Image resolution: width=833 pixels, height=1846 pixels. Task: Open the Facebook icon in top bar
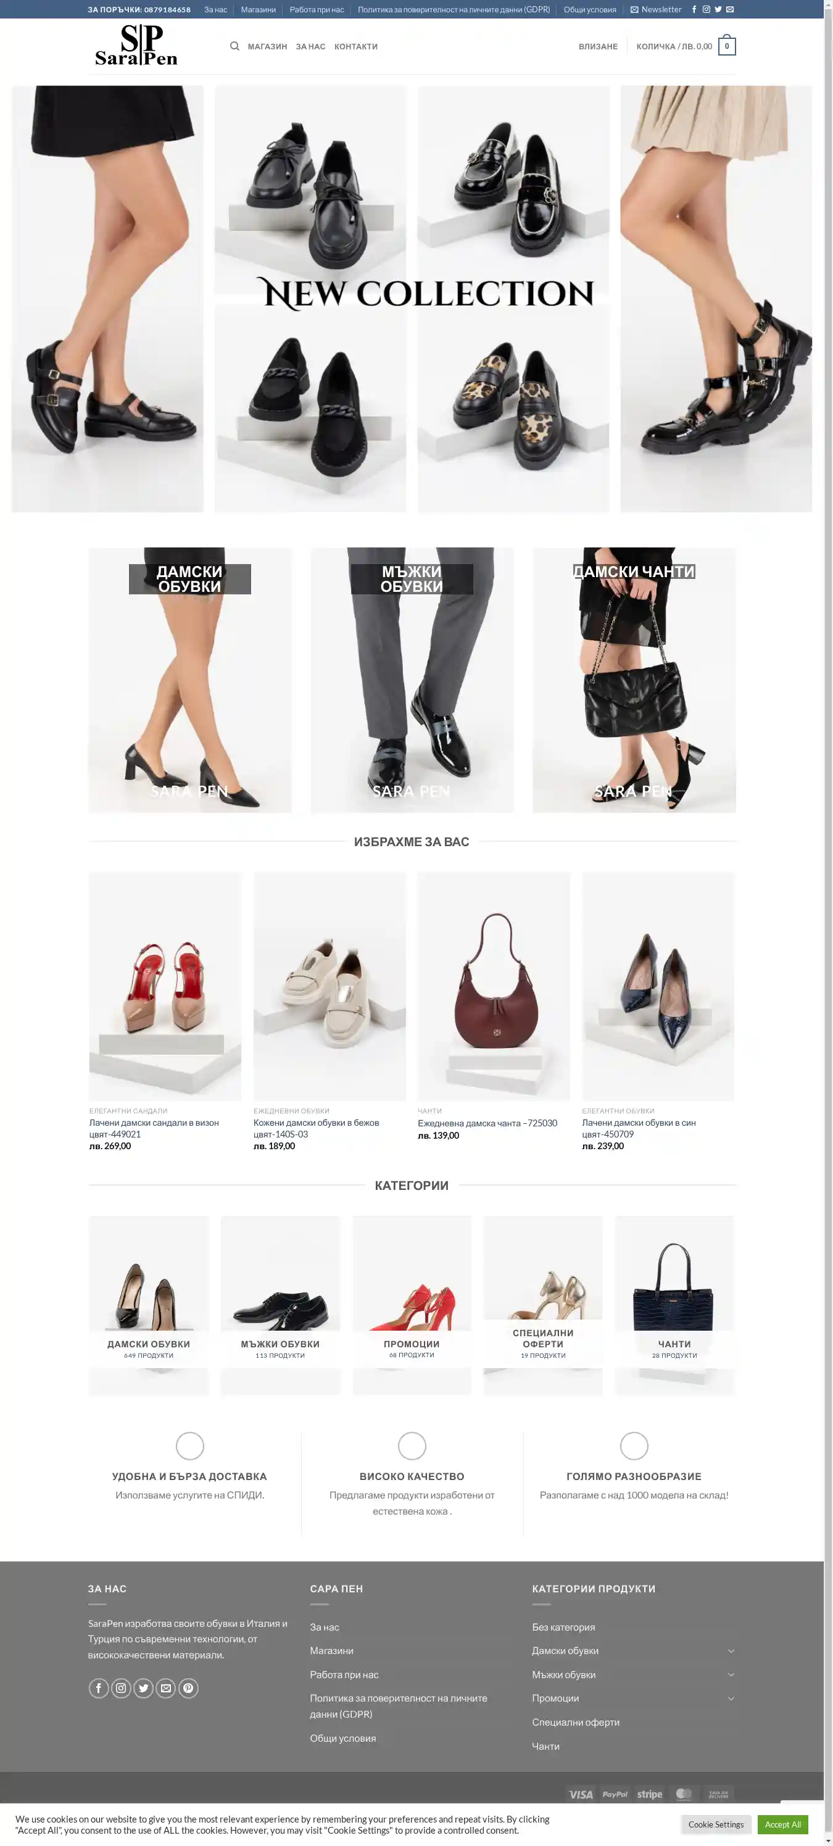(694, 9)
